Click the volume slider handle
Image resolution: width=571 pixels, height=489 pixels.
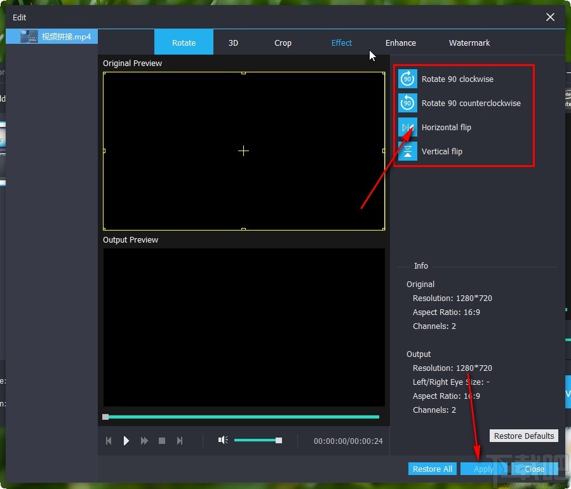point(279,441)
